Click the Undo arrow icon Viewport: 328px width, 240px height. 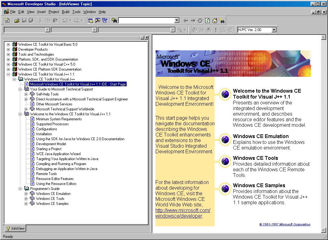[65, 21]
